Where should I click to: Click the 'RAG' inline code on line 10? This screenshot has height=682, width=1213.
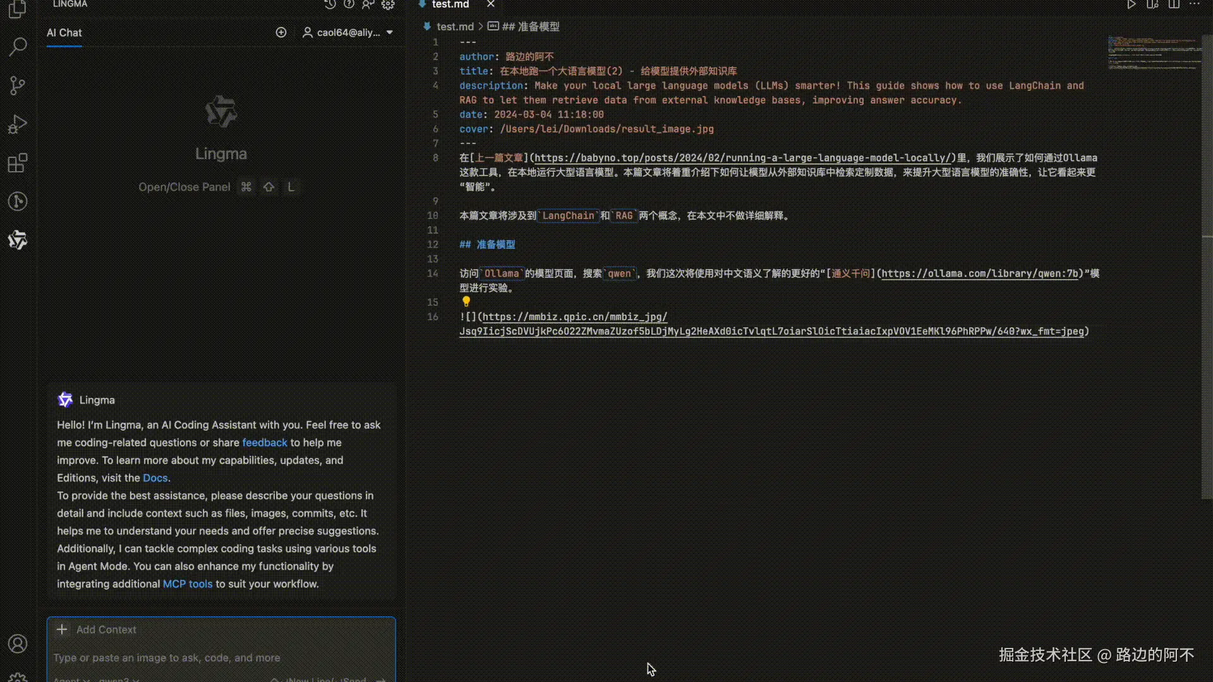624,216
